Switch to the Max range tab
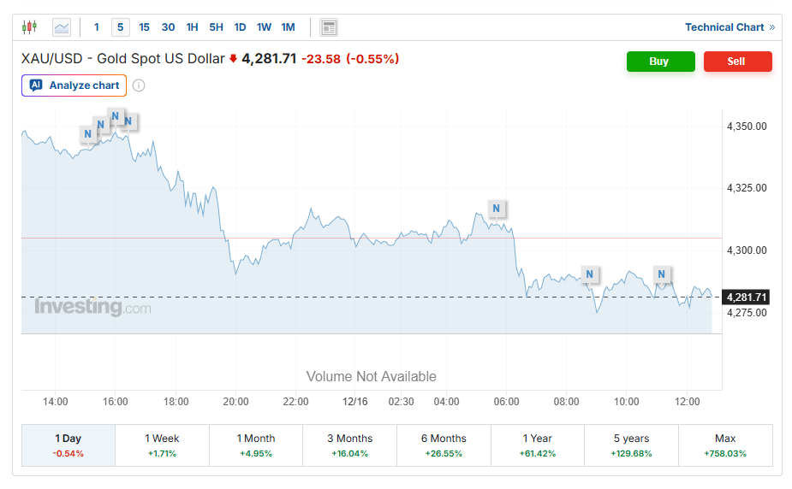Image resolution: width=792 pixels, height=489 pixels. [725, 445]
